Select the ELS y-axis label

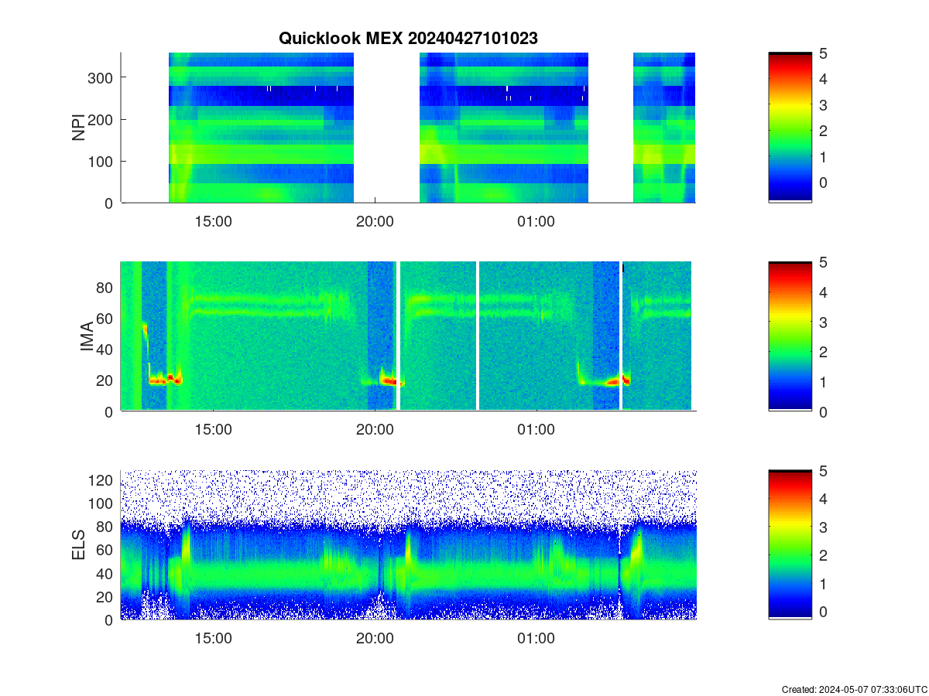78,545
